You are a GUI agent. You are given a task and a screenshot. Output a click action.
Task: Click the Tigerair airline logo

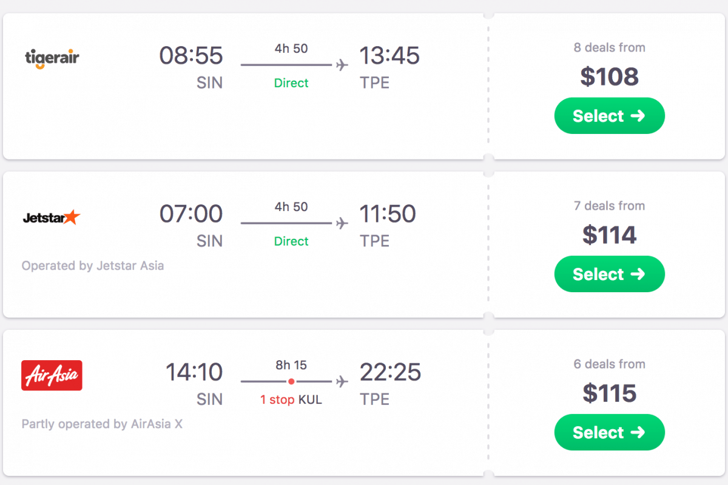click(x=52, y=58)
